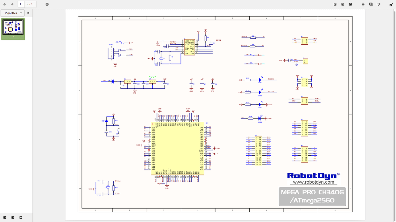Click the RobotDyn logo on the schematic
The width and height of the screenshot is (396, 222).
pos(313,176)
